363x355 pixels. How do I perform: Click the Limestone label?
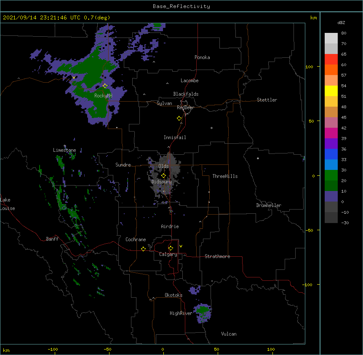(x=64, y=150)
